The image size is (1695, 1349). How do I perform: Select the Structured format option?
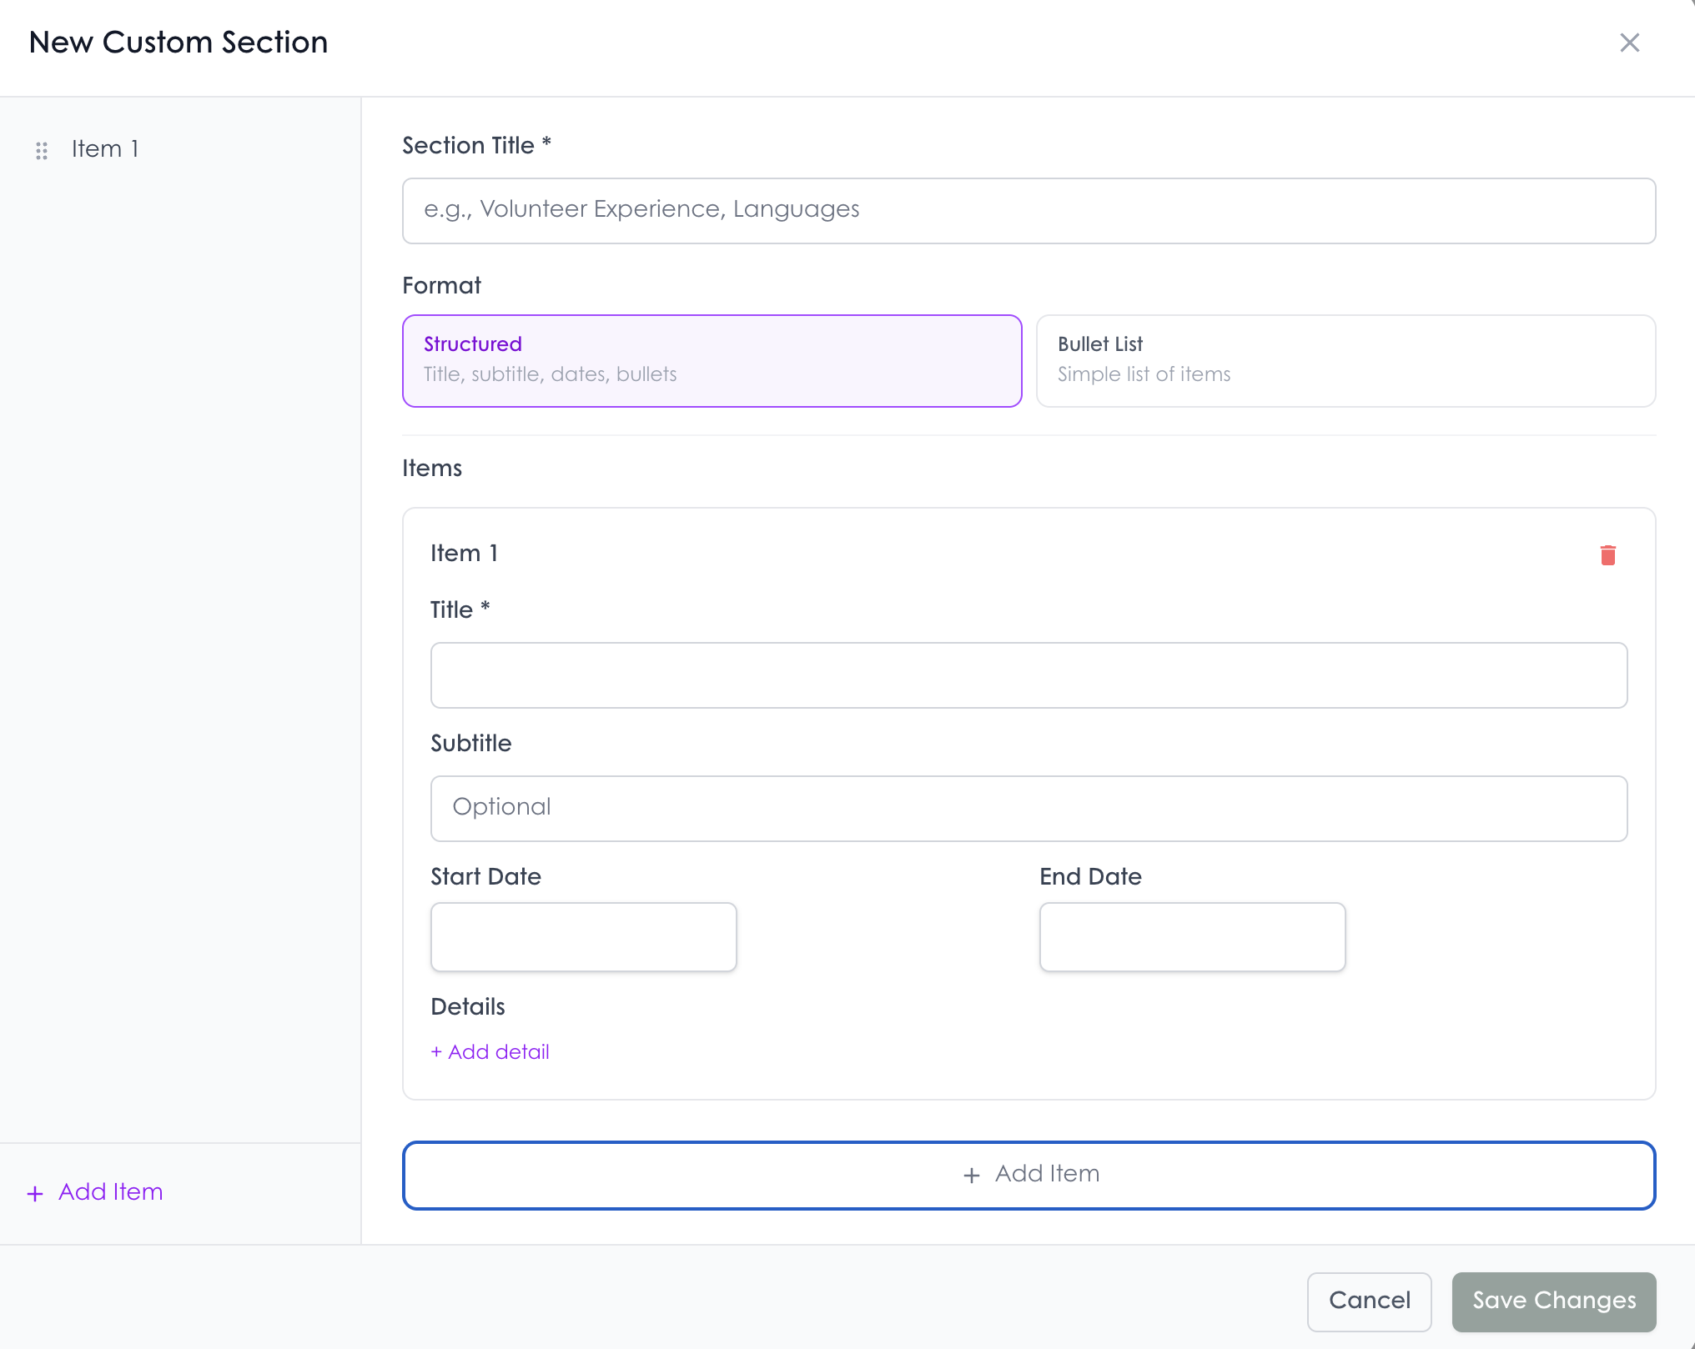pos(711,360)
